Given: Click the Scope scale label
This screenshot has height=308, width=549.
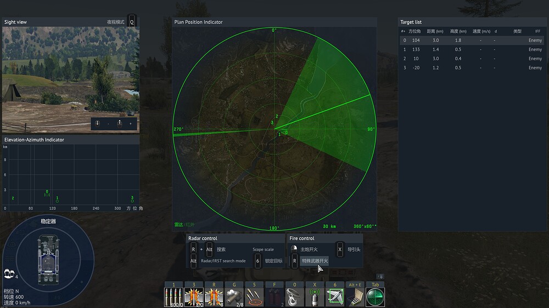Looking at the screenshot, I should tap(264, 249).
